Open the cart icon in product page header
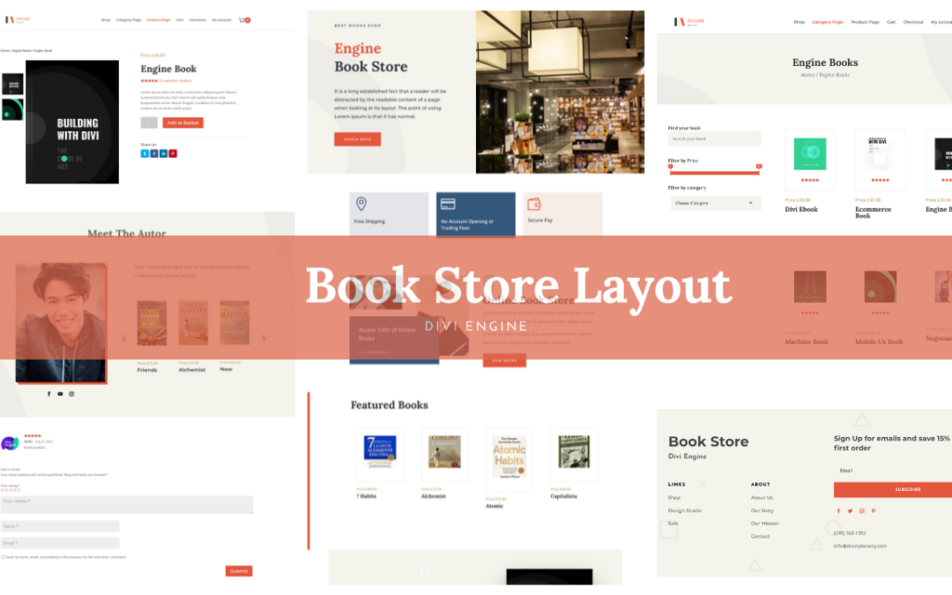Image resolution: width=952 pixels, height=595 pixels. (x=244, y=20)
